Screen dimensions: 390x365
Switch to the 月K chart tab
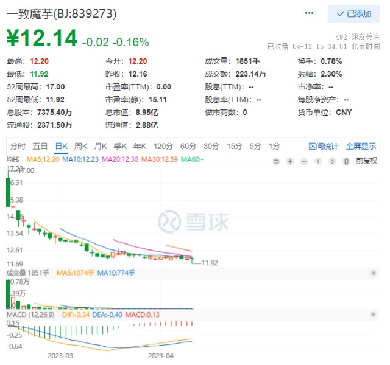click(x=100, y=146)
